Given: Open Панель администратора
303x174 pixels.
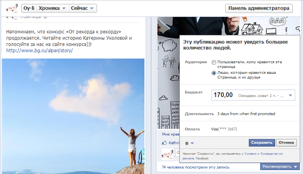Looking at the screenshot, I should point(259,8).
